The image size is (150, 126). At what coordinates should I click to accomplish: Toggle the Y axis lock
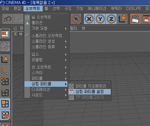coord(100,19)
